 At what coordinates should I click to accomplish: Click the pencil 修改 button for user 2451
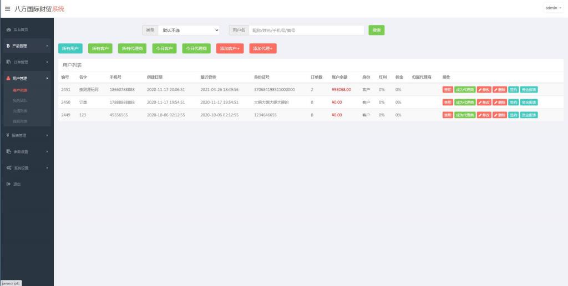point(484,89)
